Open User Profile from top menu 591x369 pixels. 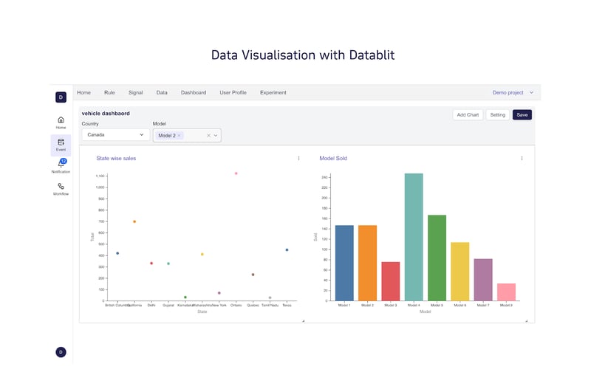pos(233,93)
